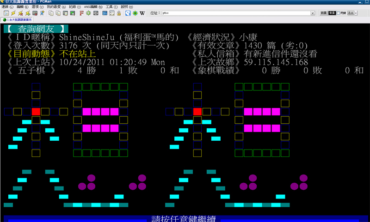Open the Wikipedia W icon
Image resolution: width=370 pixels, height=222 pixels.
coord(142,13)
